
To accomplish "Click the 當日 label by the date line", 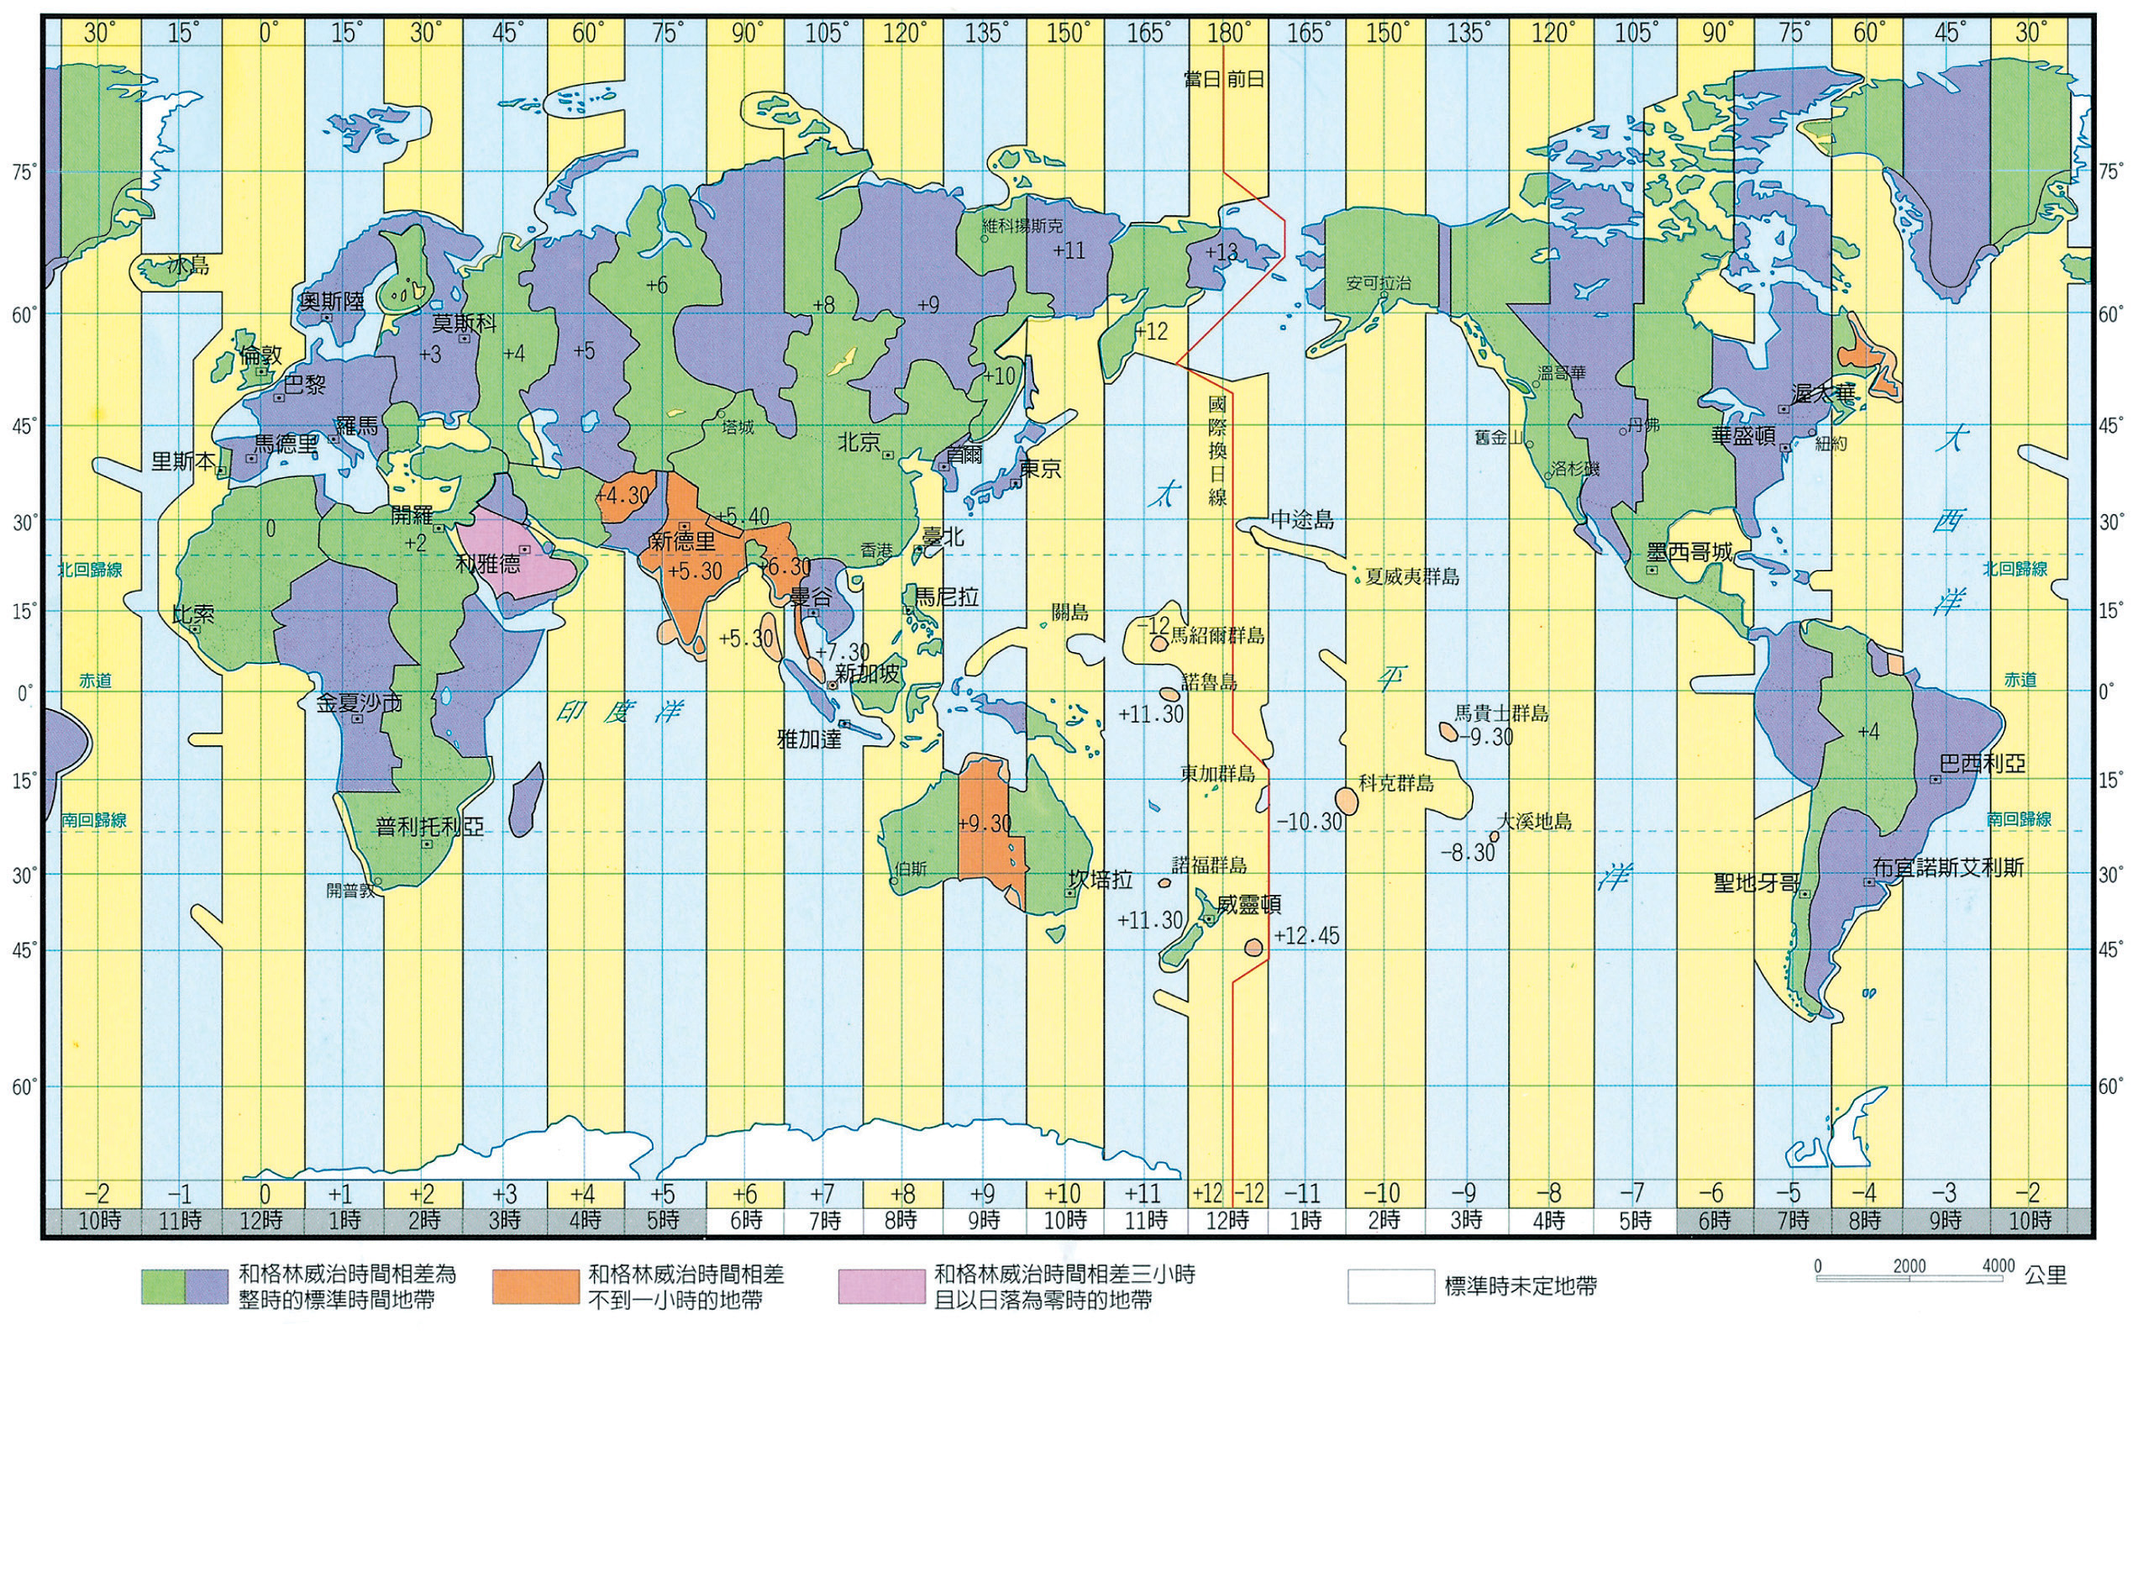I will pyautogui.click(x=1201, y=80).
